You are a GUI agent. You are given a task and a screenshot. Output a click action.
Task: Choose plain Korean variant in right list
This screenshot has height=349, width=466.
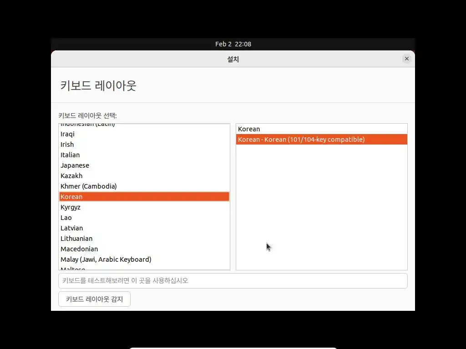[x=322, y=129]
